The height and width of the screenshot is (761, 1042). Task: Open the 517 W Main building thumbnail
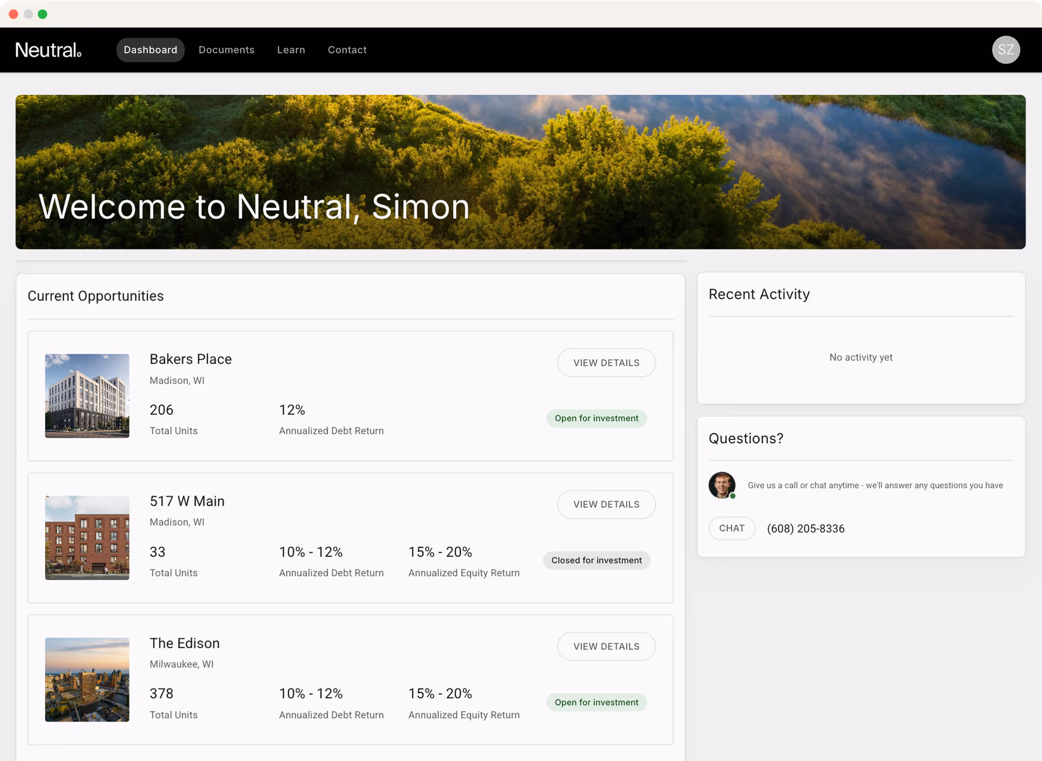(87, 538)
